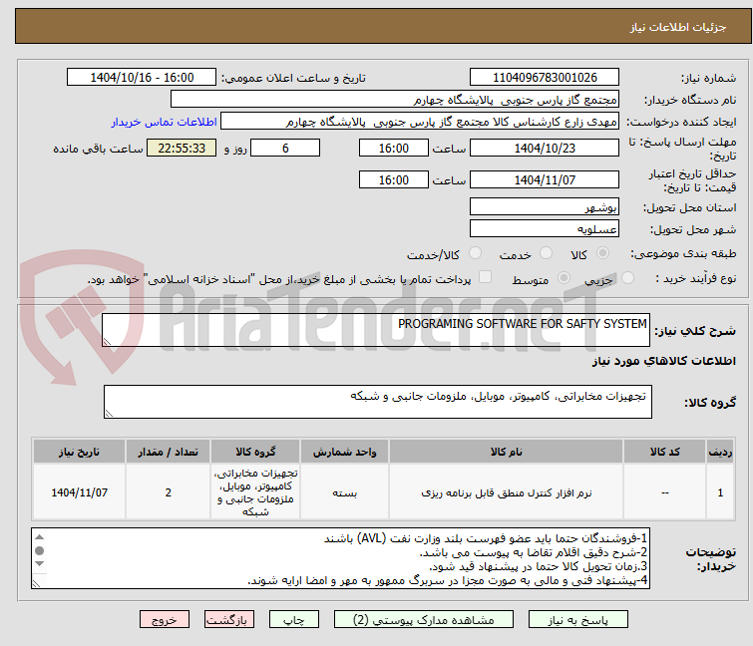Click quantity cell showing 2
The image size is (753, 646).
click(x=168, y=492)
